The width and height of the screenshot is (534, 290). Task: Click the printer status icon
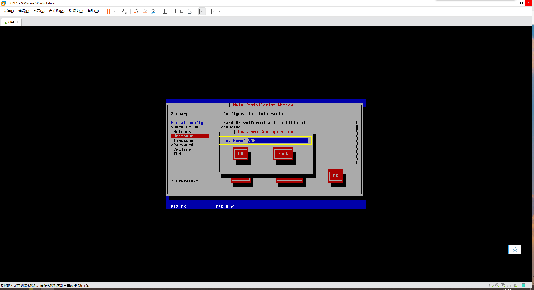(509, 286)
